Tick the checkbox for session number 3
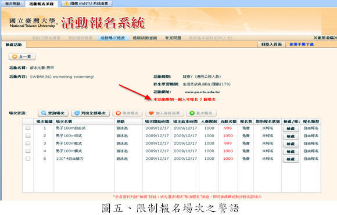This screenshot has height=215, width=337. coord(28,143)
